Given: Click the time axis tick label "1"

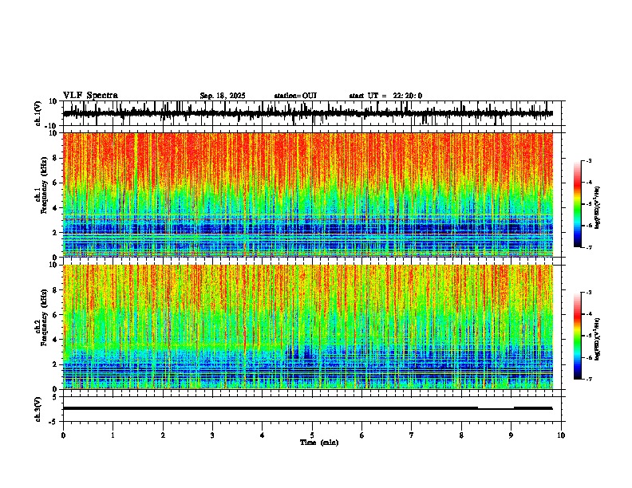Looking at the screenshot, I should (x=113, y=435).
